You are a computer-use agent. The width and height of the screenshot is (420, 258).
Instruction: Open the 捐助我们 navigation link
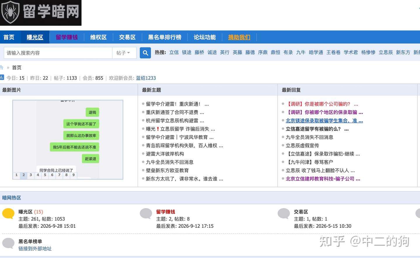pyautogui.click(x=239, y=37)
